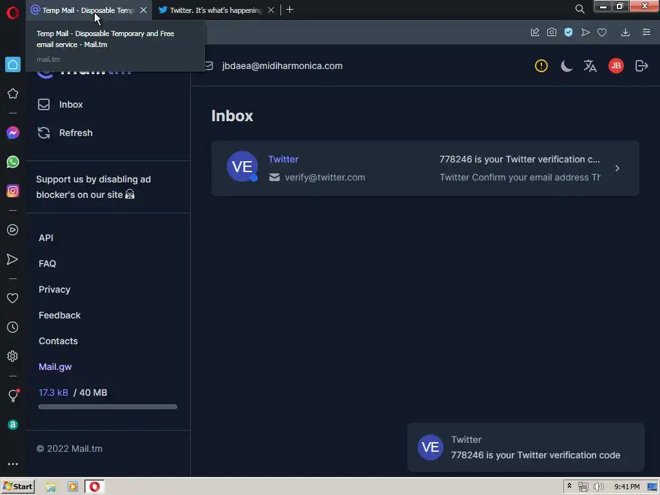Open the Privacy link
The height and width of the screenshot is (495, 660).
[x=54, y=289]
